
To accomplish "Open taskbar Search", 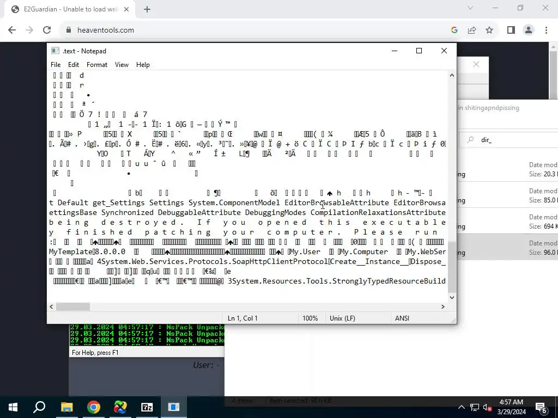I will pyautogui.click(x=39, y=407).
